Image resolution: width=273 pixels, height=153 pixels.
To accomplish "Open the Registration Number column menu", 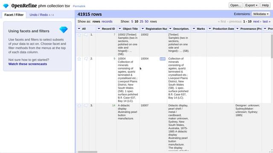I will 143,28.
